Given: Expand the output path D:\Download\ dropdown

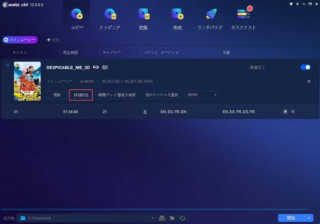Looking at the screenshot, I should tap(154, 218).
